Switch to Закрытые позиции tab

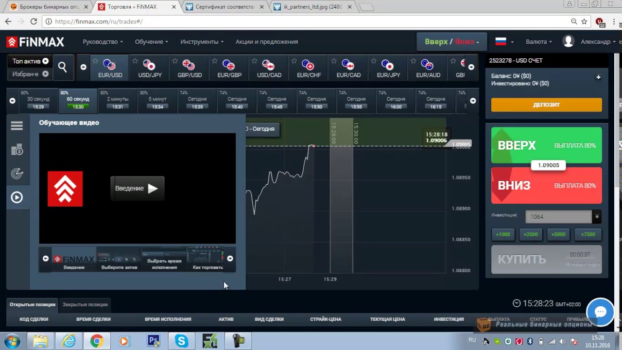[x=85, y=304]
